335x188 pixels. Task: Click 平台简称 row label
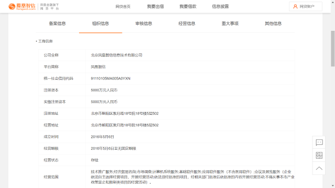point(51,67)
